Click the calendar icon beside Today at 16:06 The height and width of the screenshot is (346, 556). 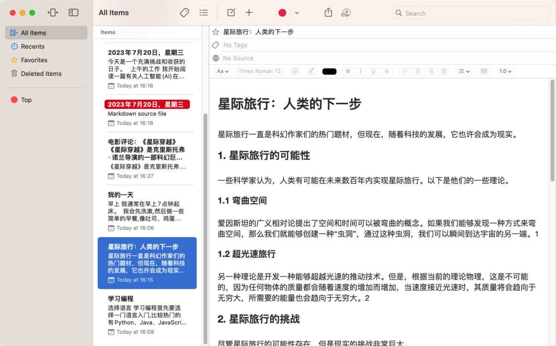111,228
